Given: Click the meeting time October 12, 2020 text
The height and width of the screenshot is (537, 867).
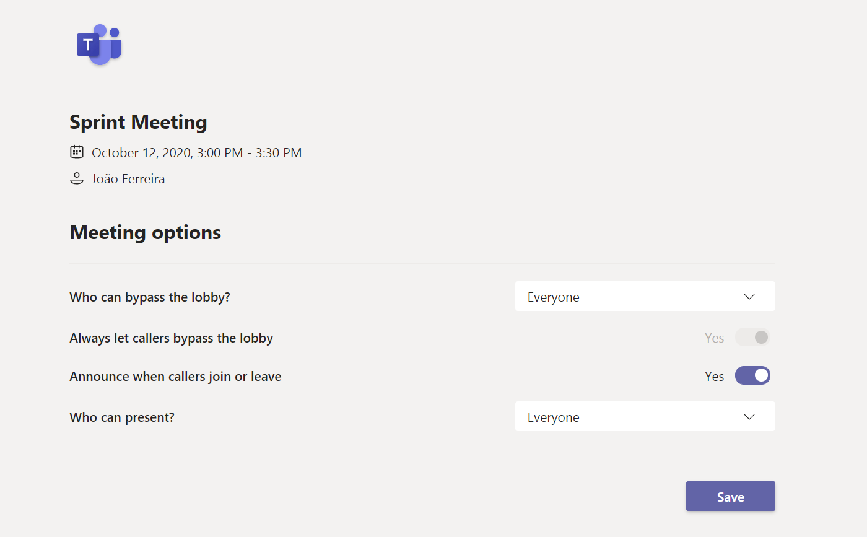Looking at the screenshot, I should (196, 152).
